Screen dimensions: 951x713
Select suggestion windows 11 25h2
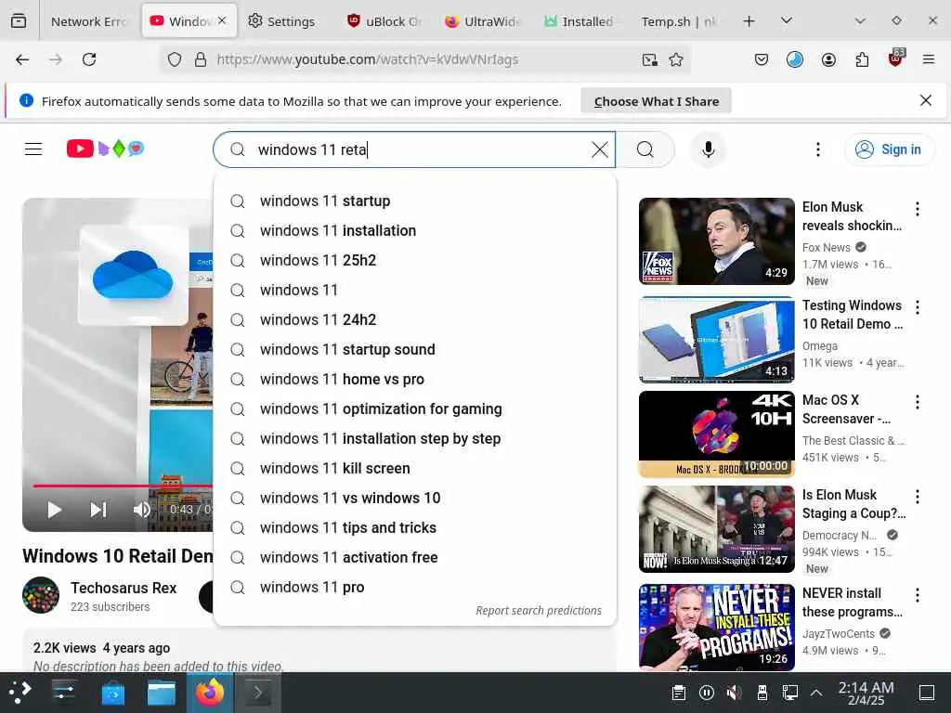coord(415,260)
